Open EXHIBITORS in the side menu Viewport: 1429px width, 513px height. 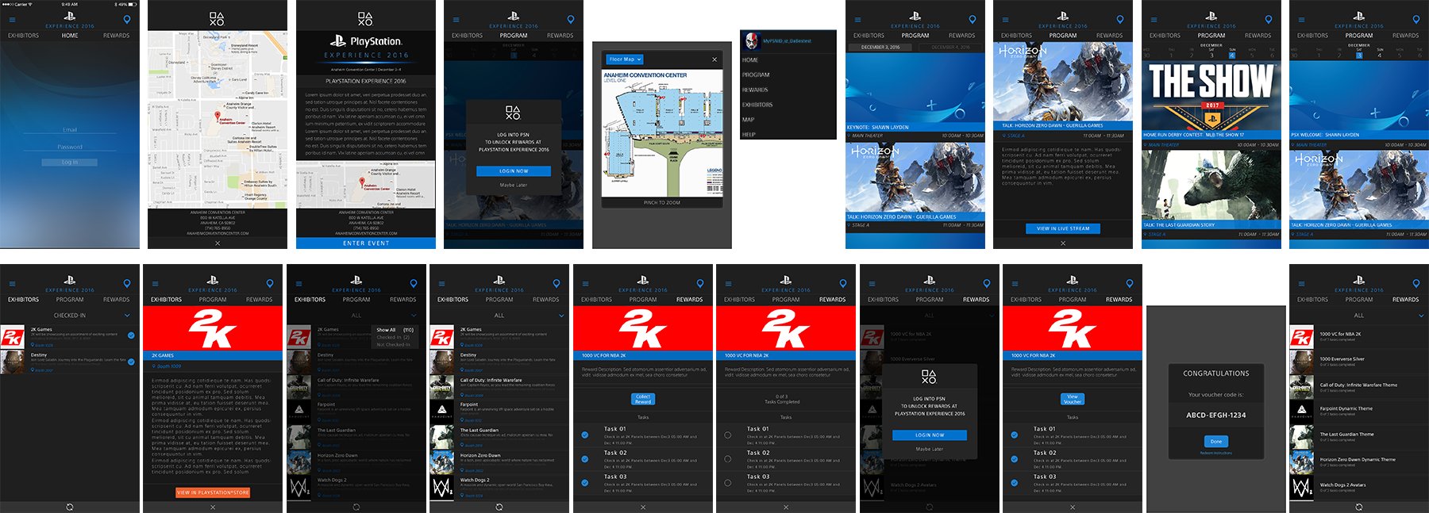coord(757,105)
